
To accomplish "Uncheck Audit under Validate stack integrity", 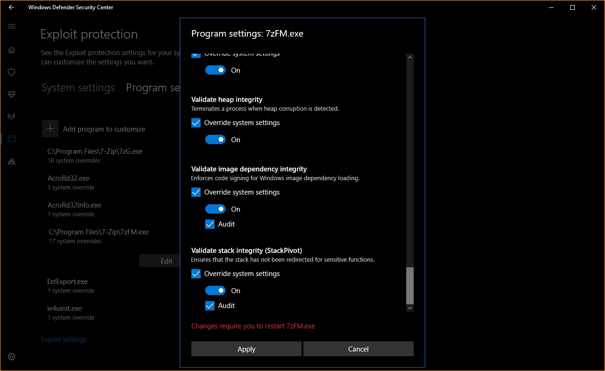I will 210,306.
